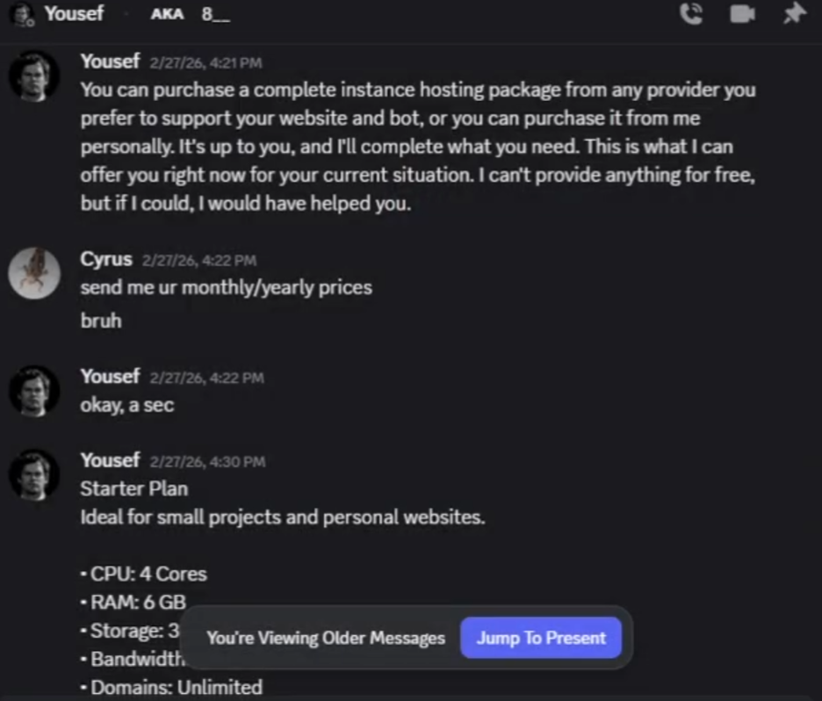Click the Yousef username on the 4:30 PM message
The height and width of the screenshot is (701, 822).
(x=110, y=459)
